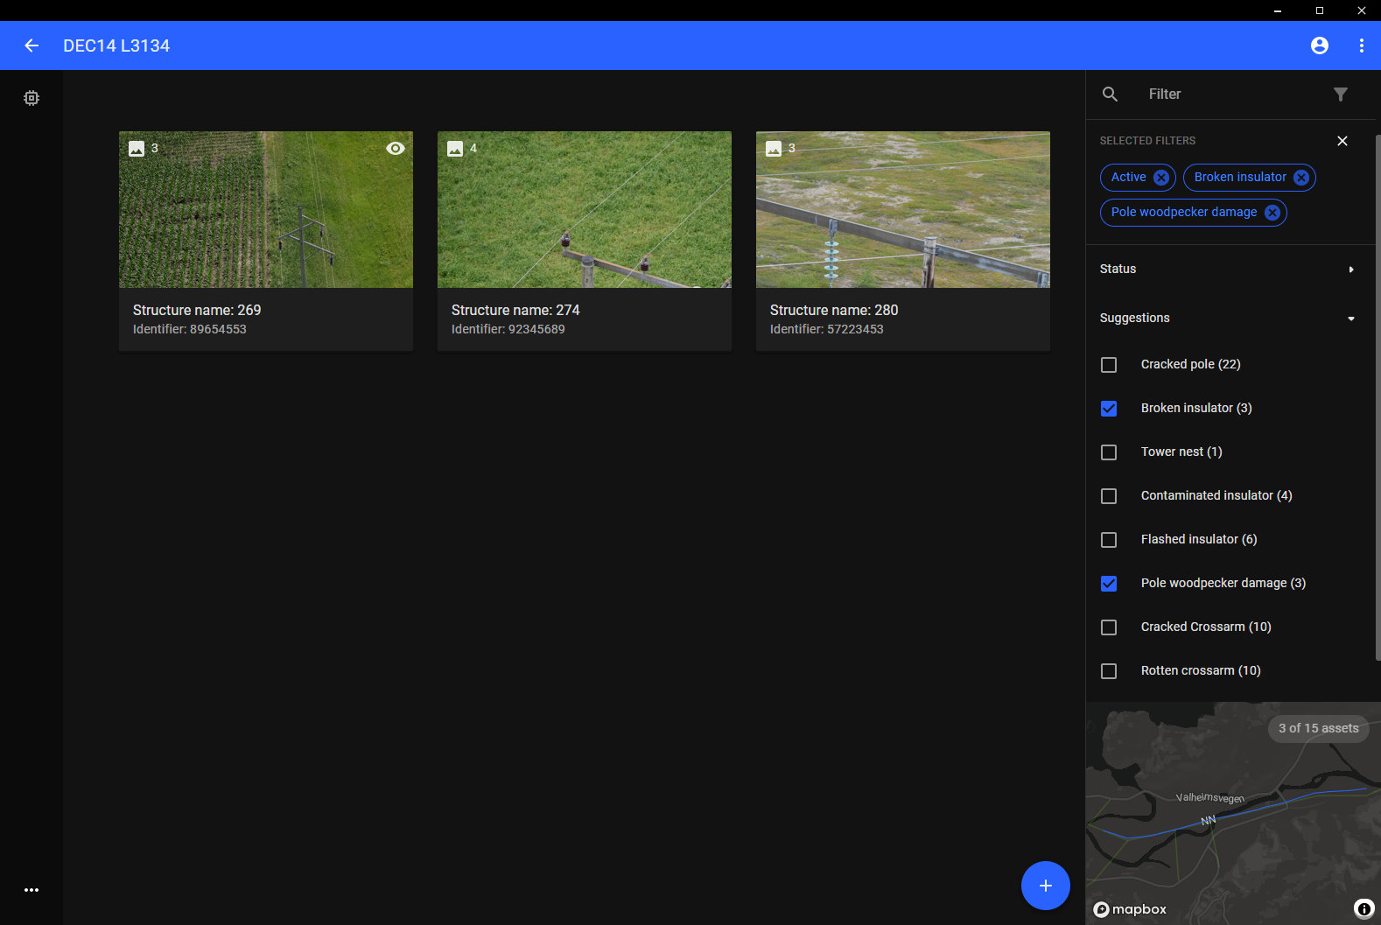The image size is (1381, 925).
Task: Click the Status section label
Action: [x=1118, y=269]
